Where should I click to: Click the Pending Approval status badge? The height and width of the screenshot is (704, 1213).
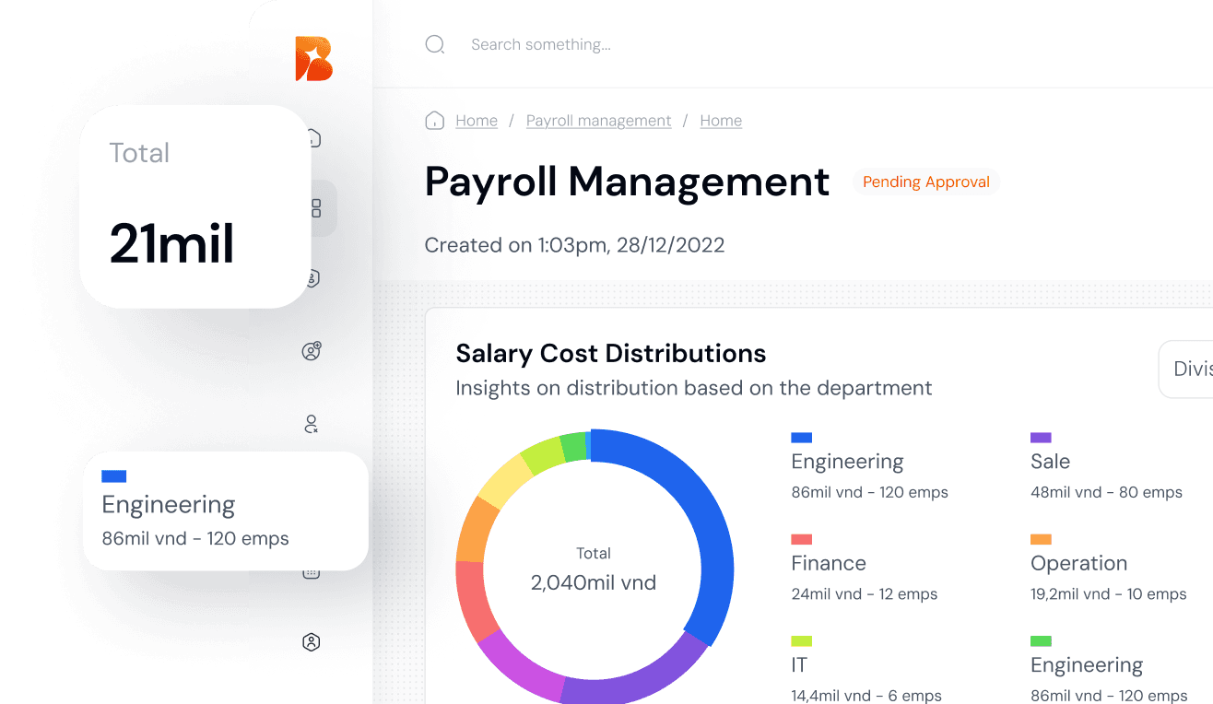click(925, 182)
